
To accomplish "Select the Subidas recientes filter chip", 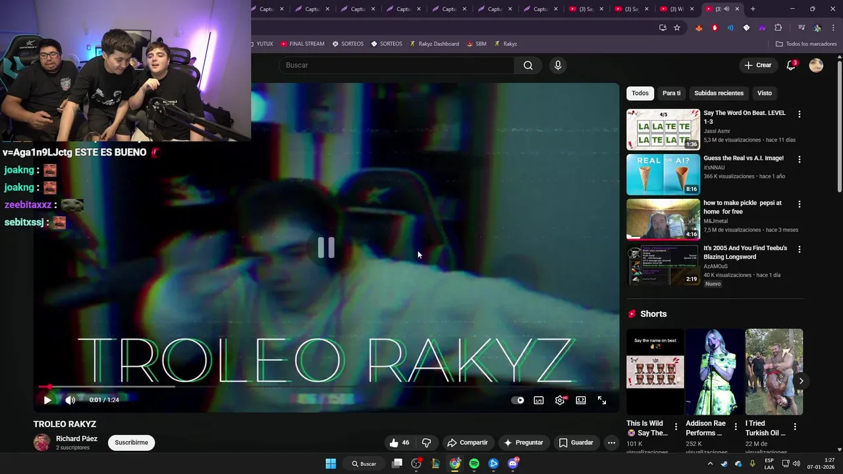I will [x=719, y=93].
